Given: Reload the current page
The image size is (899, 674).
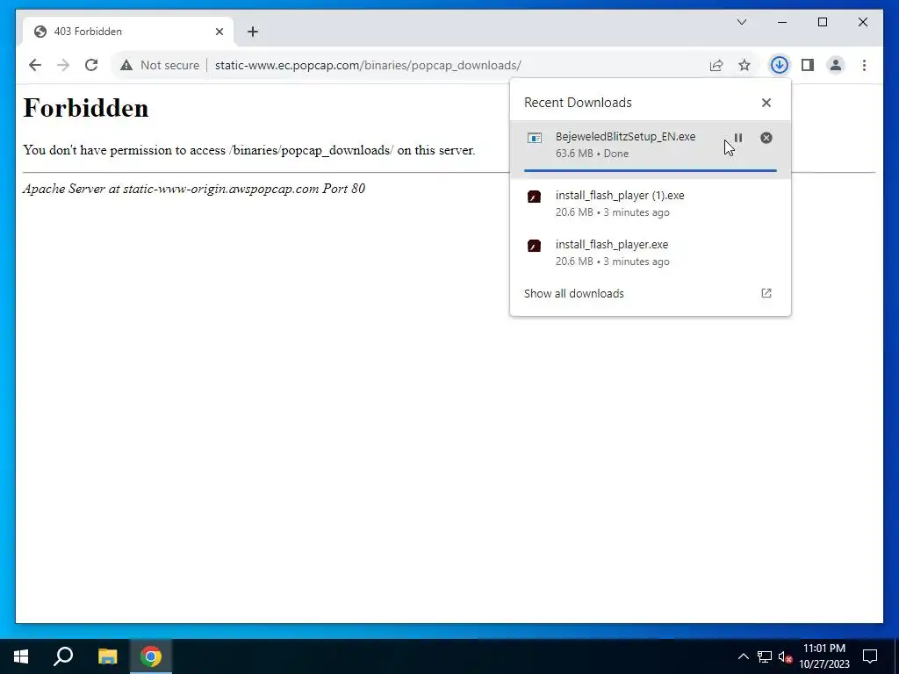Looking at the screenshot, I should pyautogui.click(x=91, y=65).
